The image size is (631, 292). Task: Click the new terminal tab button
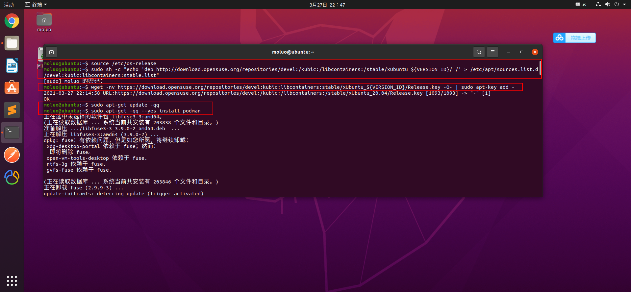click(51, 52)
